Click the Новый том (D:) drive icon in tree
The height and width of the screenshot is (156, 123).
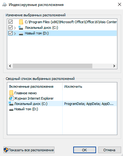click(21, 34)
